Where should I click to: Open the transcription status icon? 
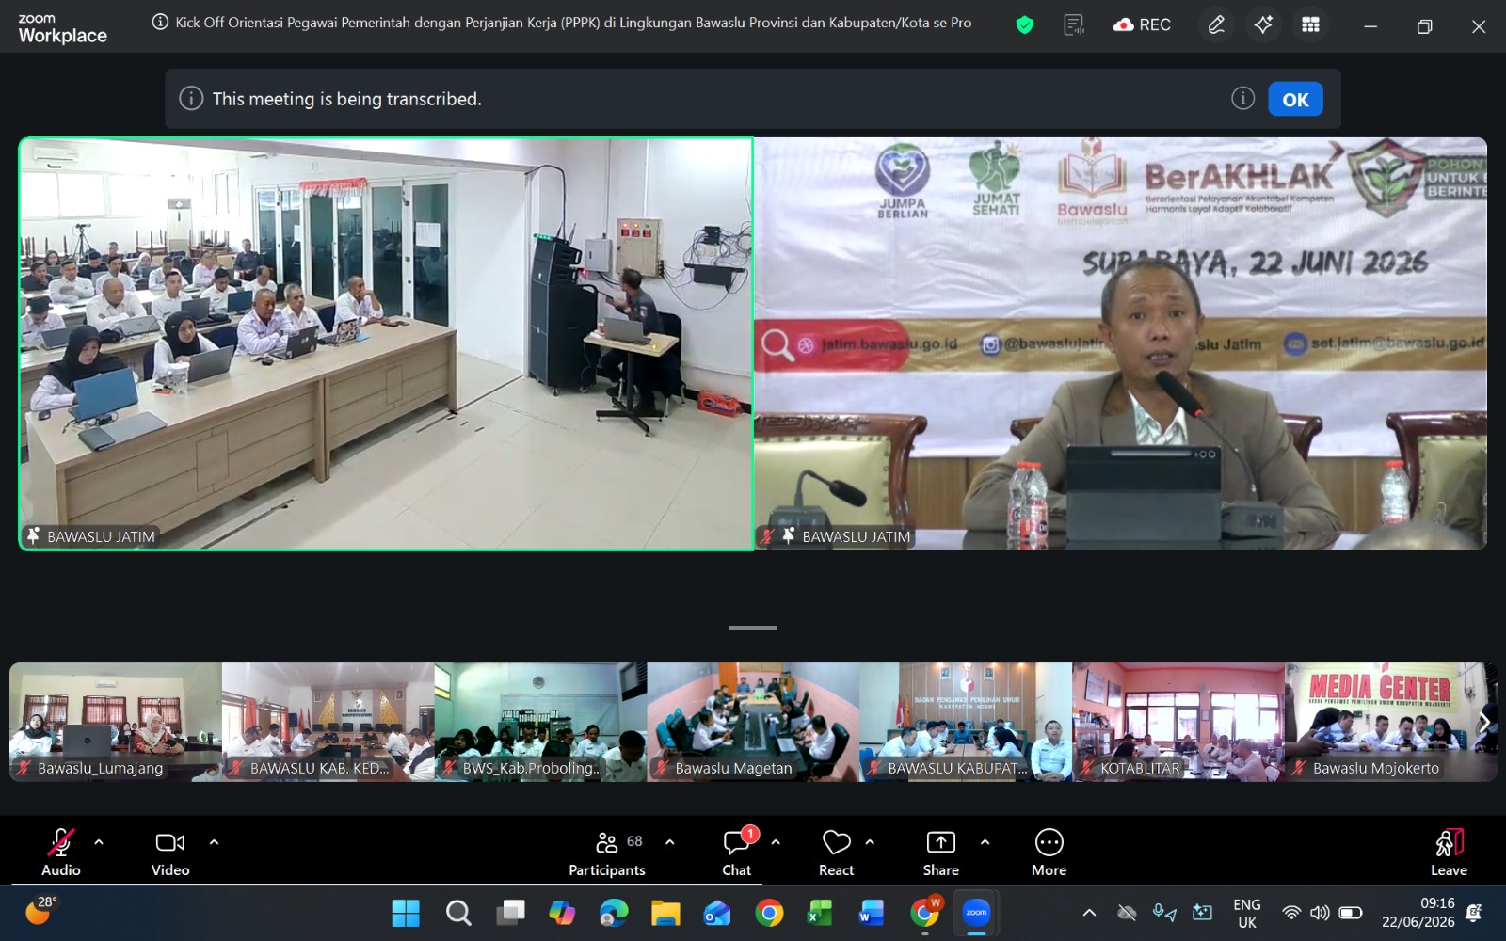(x=1074, y=25)
